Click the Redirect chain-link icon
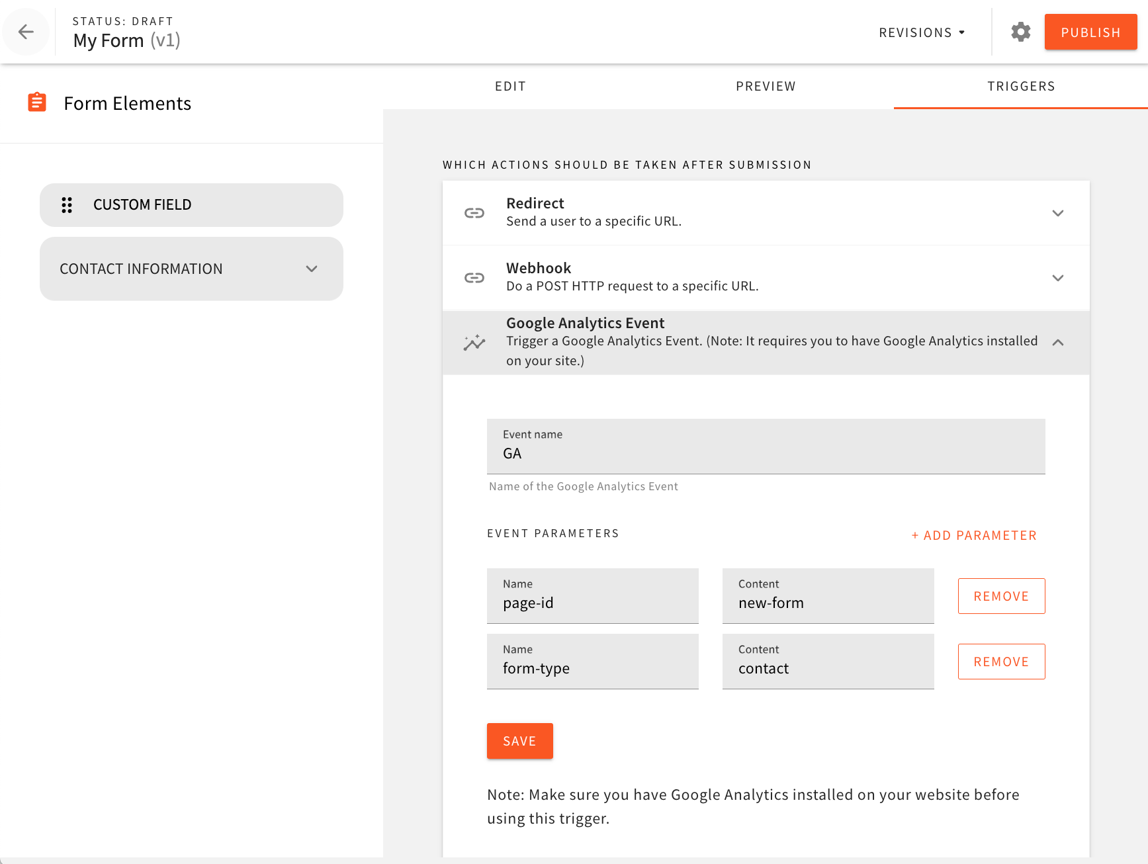Image resolution: width=1148 pixels, height=864 pixels. pos(474,212)
